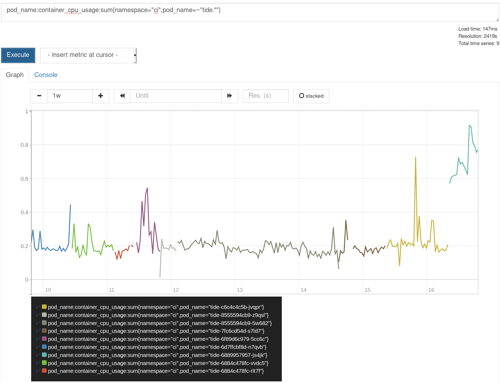500x383 pixels.
Task: Click red swatch for tide-6884c478fc-rlt7f
Action: coord(44,371)
